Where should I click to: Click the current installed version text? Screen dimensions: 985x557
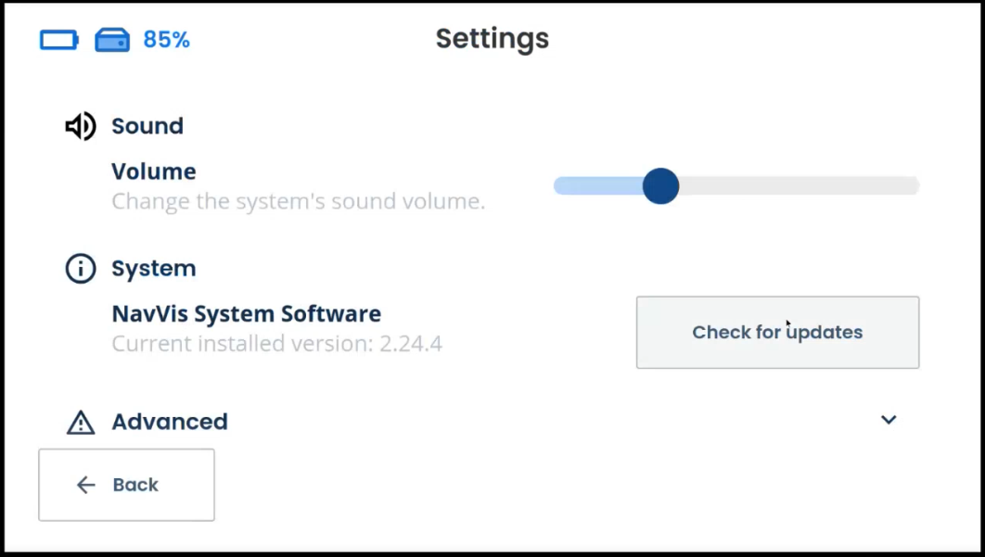click(277, 344)
